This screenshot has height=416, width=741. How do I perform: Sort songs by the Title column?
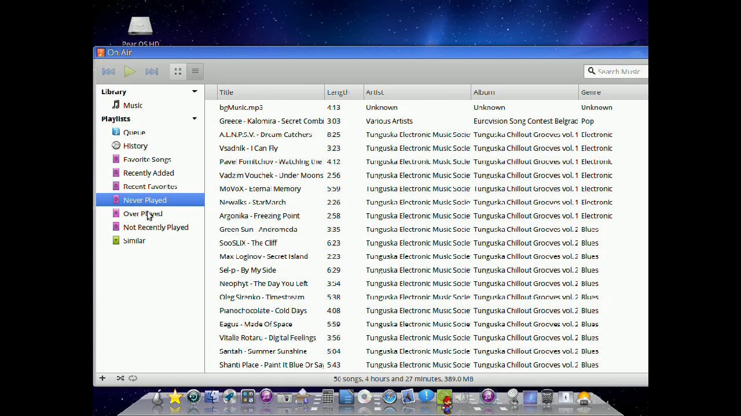(x=226, y=92)
